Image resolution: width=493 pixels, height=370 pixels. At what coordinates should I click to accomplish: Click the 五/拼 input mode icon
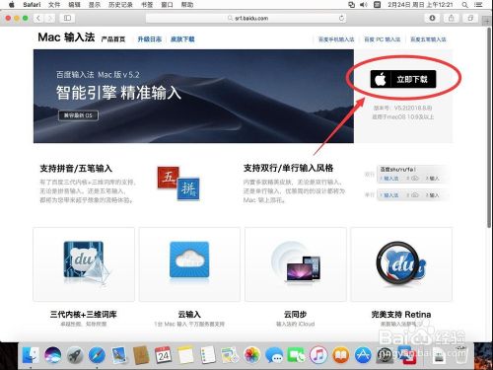tap(178, 184)
